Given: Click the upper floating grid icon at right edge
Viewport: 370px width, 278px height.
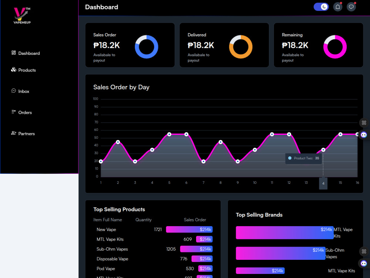Looking at the screenshot, I should [364, 123].
